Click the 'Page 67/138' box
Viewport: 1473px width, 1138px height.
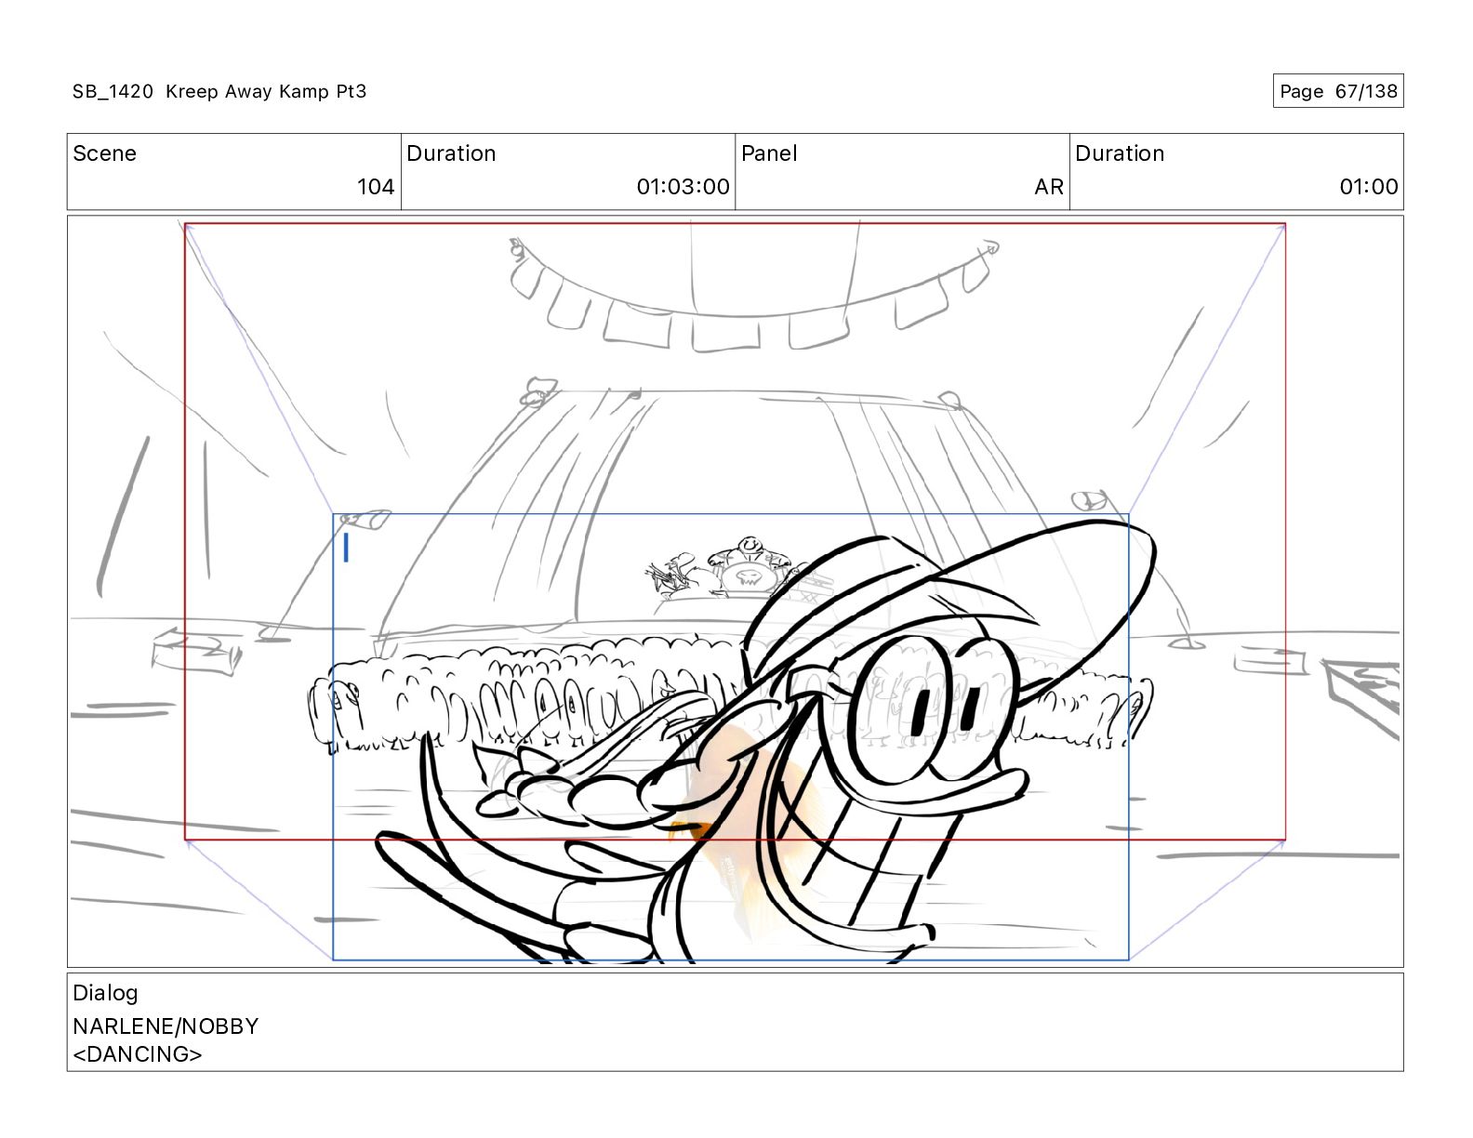(1337, 91)
